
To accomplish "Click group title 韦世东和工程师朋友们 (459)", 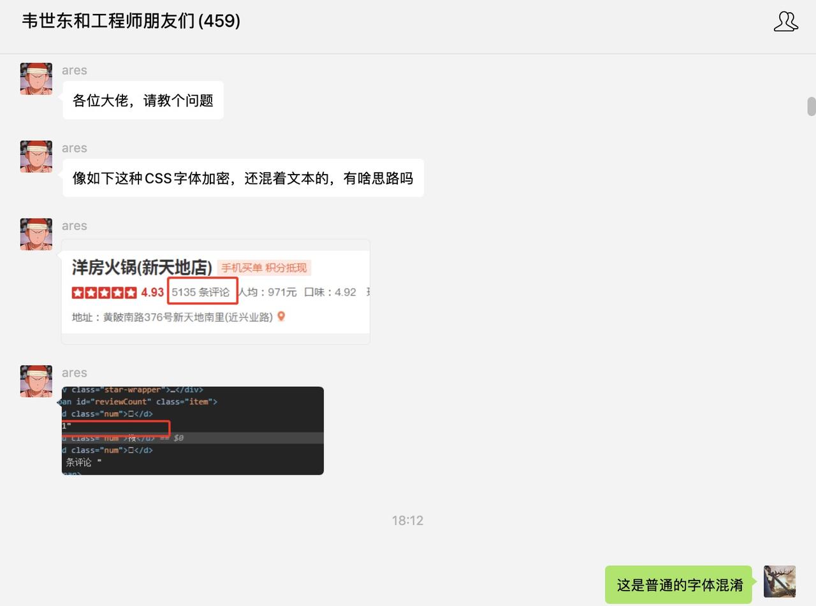I will pyautogui.click(x=131, y=21).
